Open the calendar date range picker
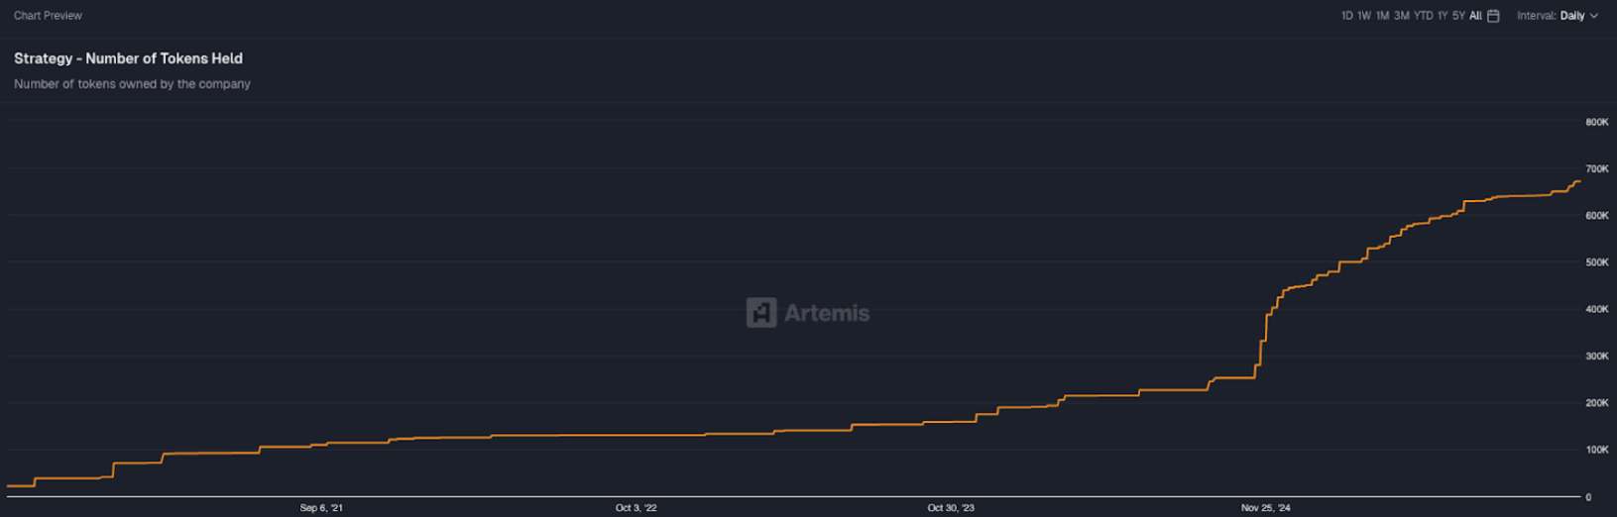The height and width of the screenshot is (517, 1617). pos(1493,16)
